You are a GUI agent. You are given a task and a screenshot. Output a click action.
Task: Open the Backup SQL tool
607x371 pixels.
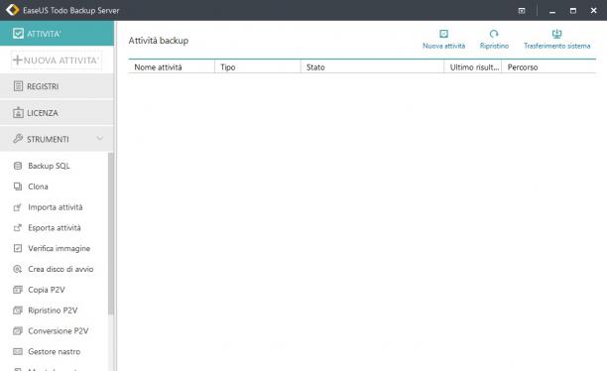pos(49,166)
